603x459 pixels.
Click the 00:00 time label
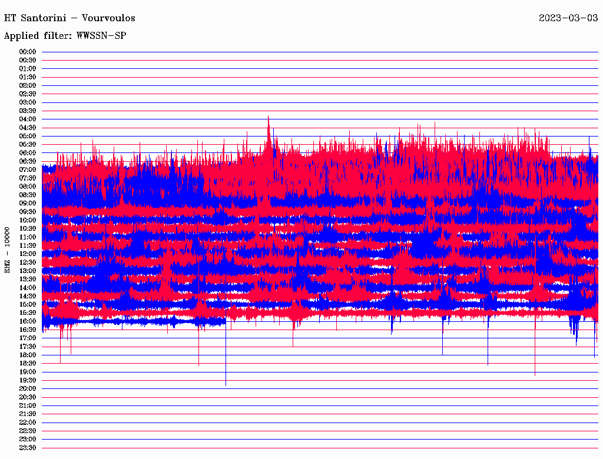28,52
